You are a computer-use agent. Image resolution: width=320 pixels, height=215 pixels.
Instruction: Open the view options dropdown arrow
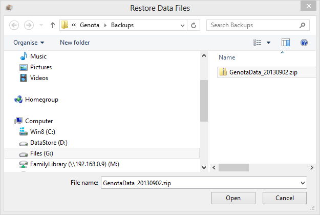tap(268, 43)
